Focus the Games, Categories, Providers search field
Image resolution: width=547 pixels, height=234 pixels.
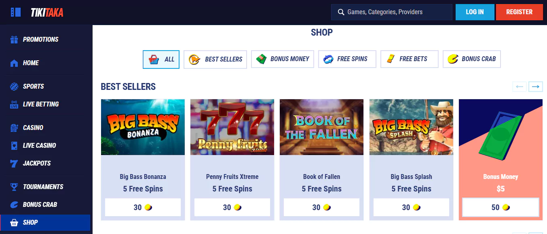pyautogui.click(x=392, y=12)
